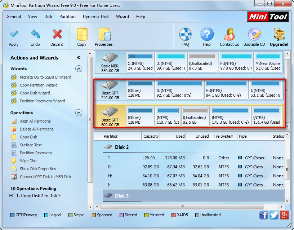
Task: Select the (NTFS) 175.3 GB partition block
Action: (231, 116)
